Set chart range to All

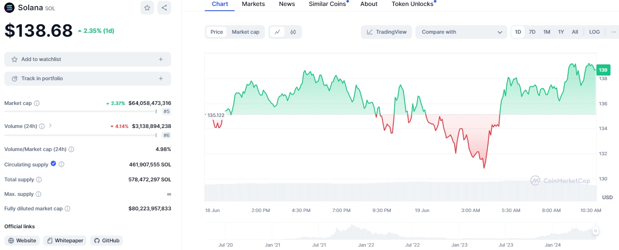pyautogui.click(x=575, y=32)
